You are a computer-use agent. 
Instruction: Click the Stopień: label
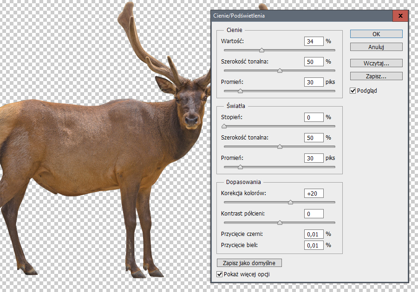point(231,117)
